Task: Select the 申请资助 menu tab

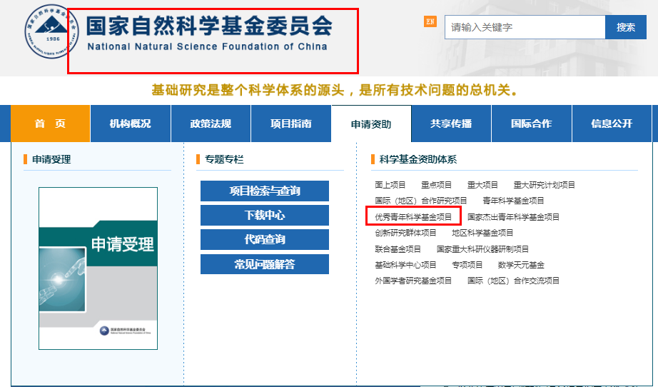Action: 371,124
